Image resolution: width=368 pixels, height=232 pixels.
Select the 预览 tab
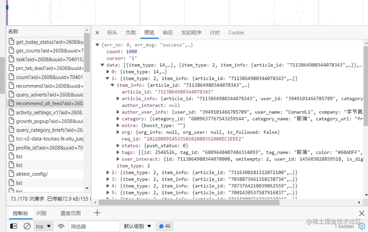point(149,33)
